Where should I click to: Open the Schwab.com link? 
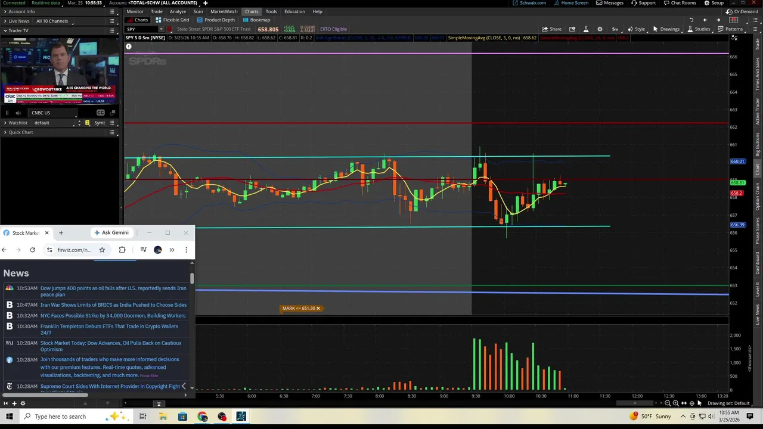click(x=529, y=3)
